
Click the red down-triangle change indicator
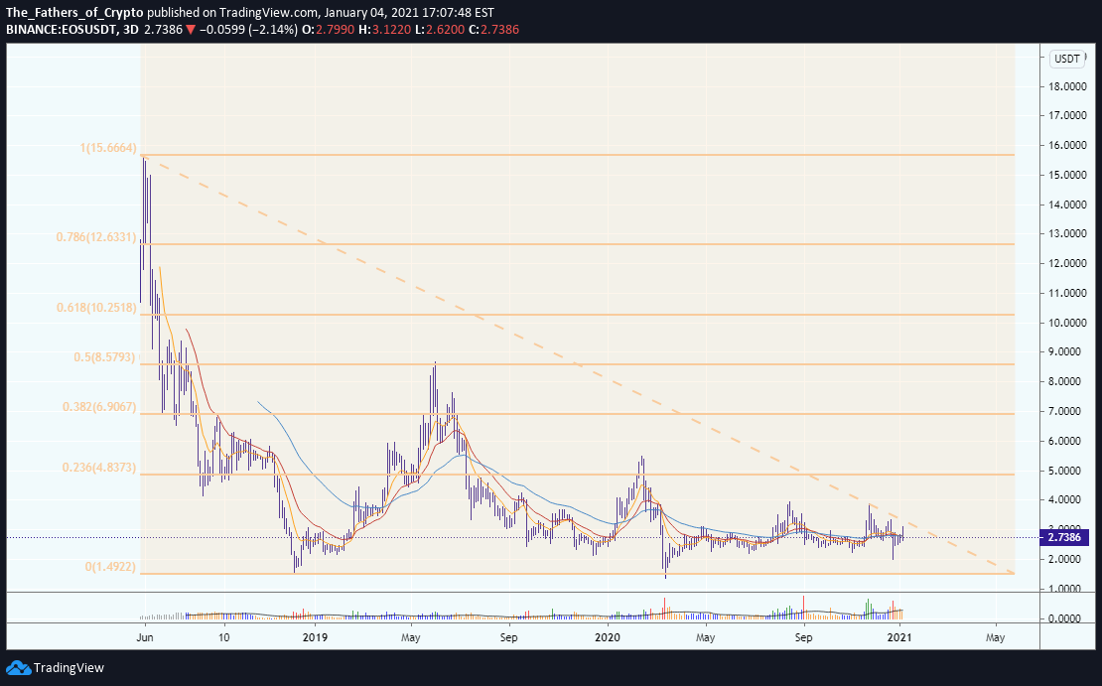point(190,30)
